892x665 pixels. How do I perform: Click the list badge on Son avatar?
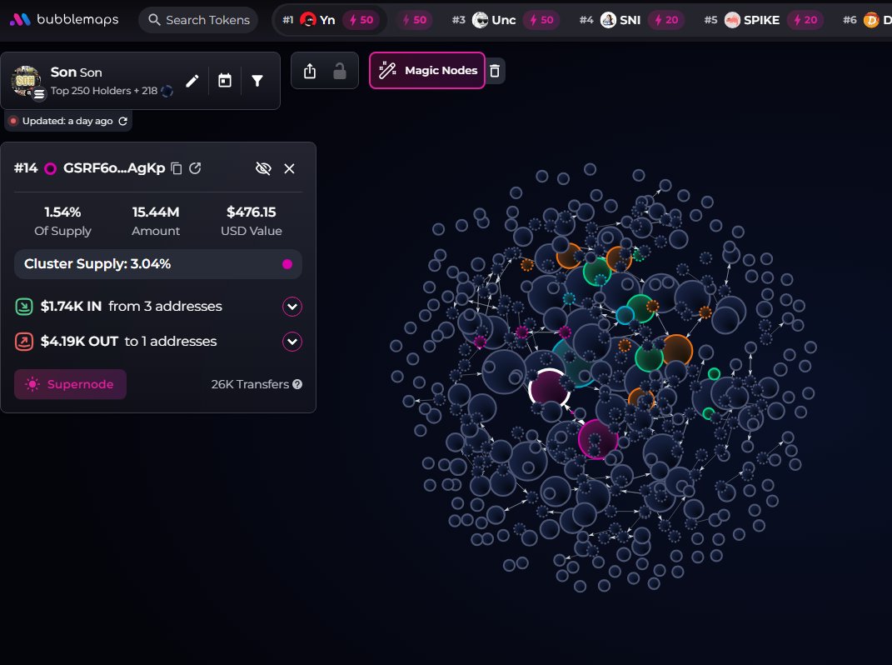click(38, 94)
